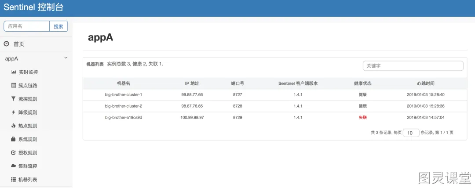This screenshot has height=188, width=475.
Task: Open the 实时监控 menu entry
Action: click(28, 72)
